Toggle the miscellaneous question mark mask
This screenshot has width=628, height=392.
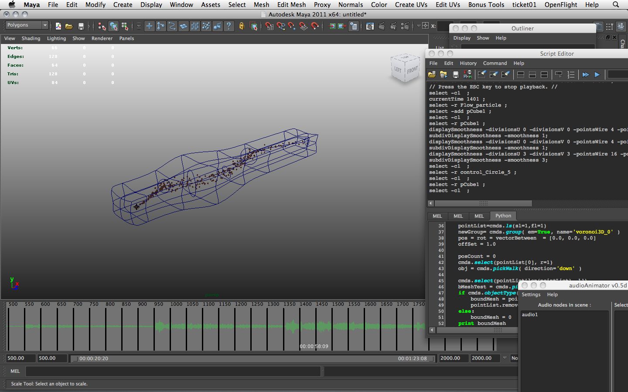coord(229,27)
